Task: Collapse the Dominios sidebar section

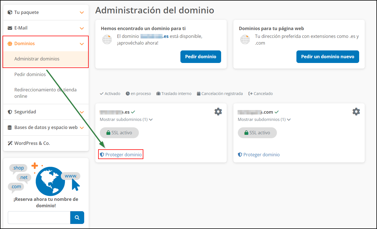Action: coord(82,43)
